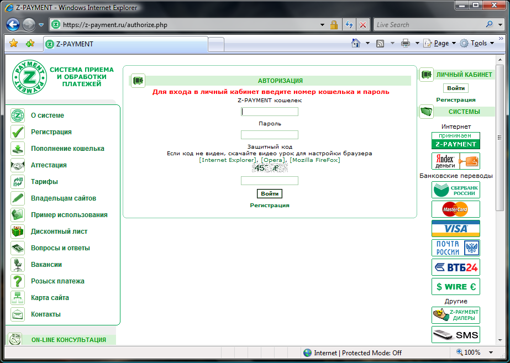The width and height of the screenshot is (510, 363).
Task: Click the $ WIRE € transfer logo
Action: pyautogui.click(x=456, y=287)
